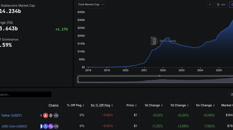
Task: Click the striped chain icon in Tether row
Action: click(51, 115)
